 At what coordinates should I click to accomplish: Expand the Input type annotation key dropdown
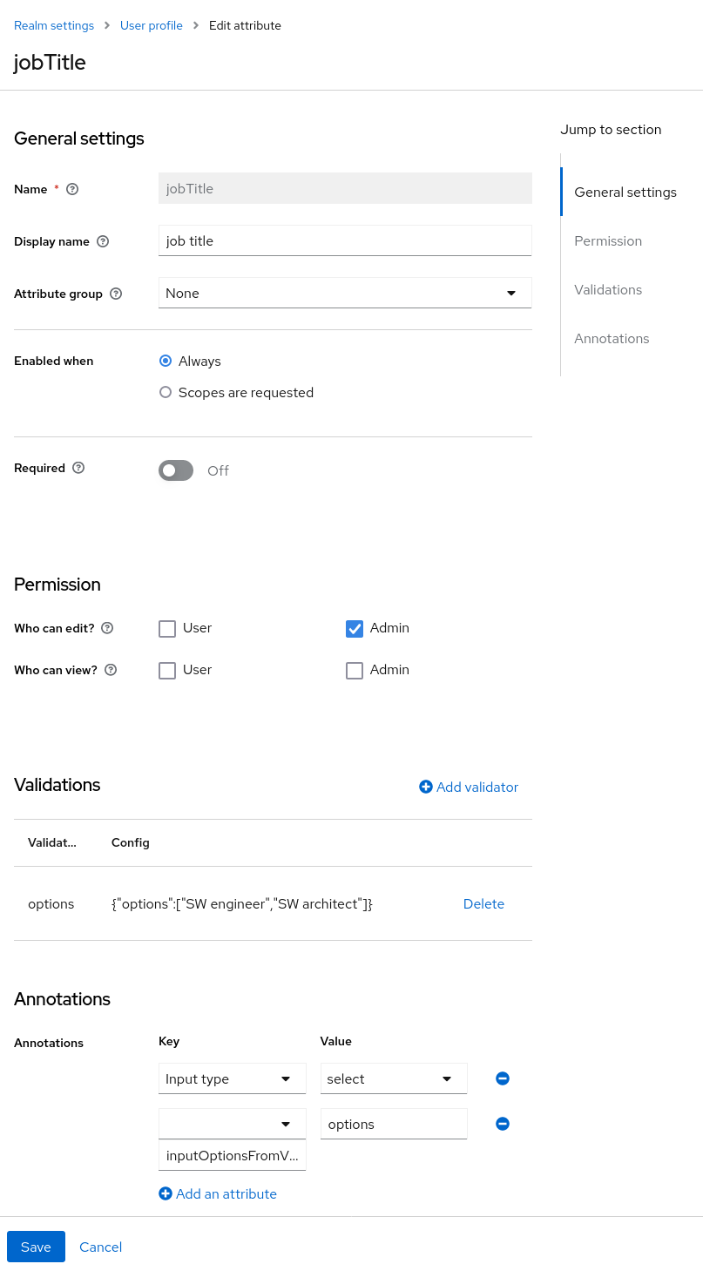point(232,1078)
